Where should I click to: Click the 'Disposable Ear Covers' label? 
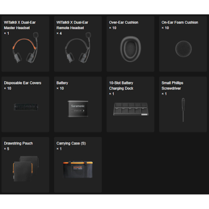(x=22, y=83)
